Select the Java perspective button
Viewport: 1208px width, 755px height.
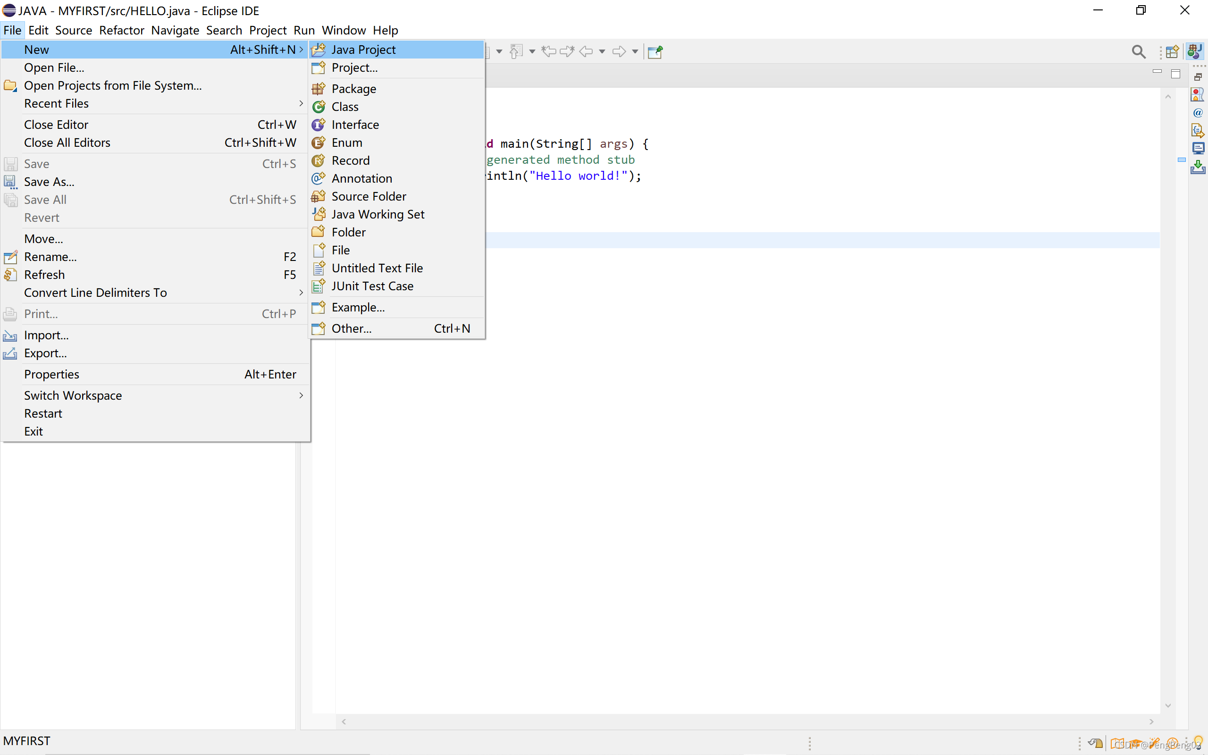[1196, 51]
